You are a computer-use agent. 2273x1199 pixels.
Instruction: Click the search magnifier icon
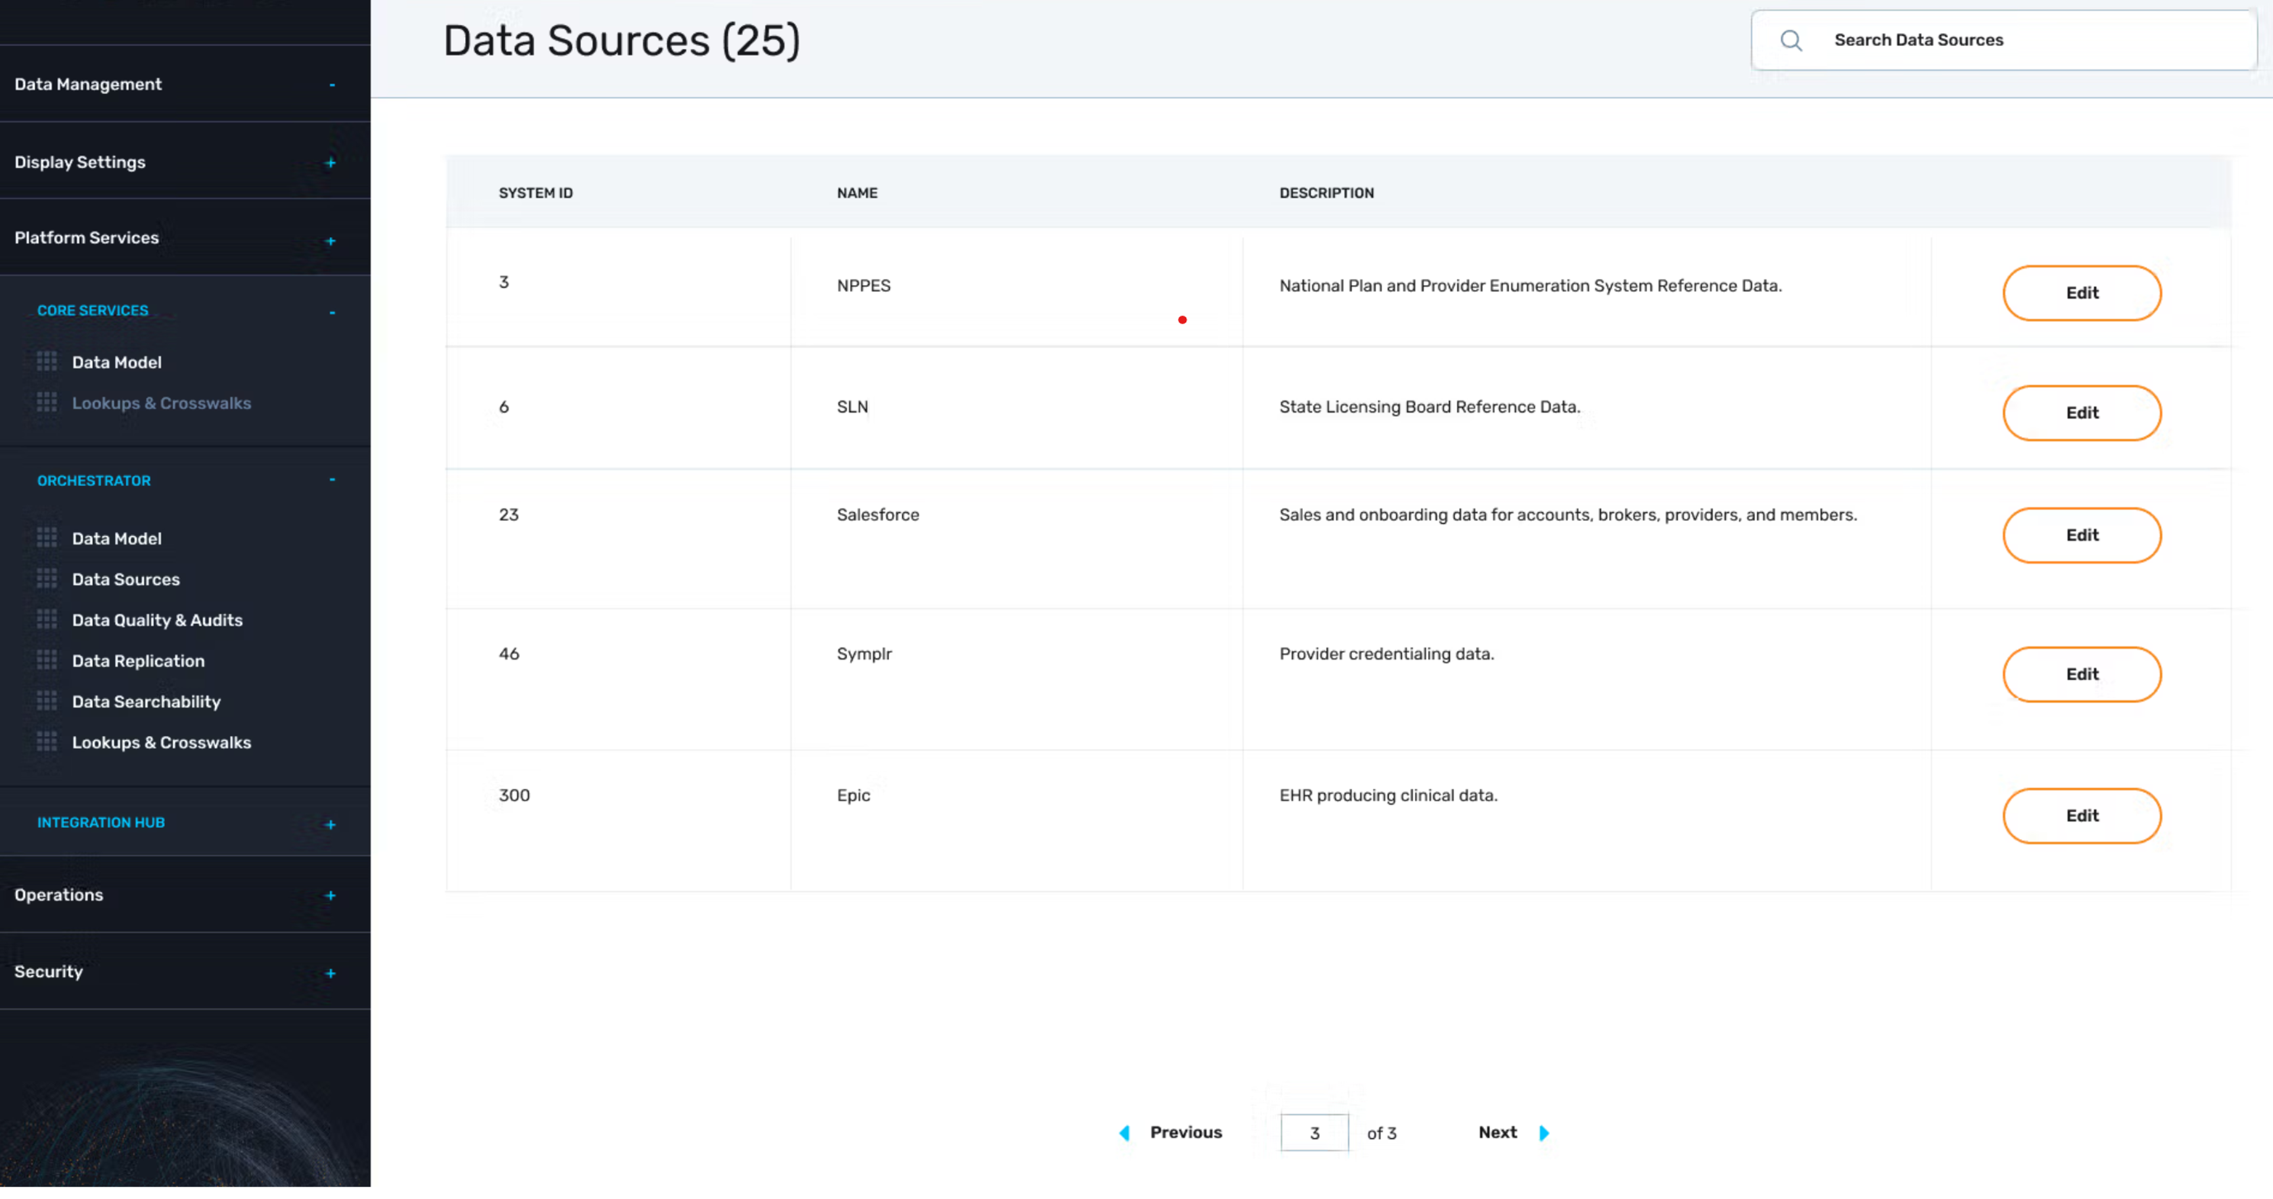click(x=1791, y=41)
